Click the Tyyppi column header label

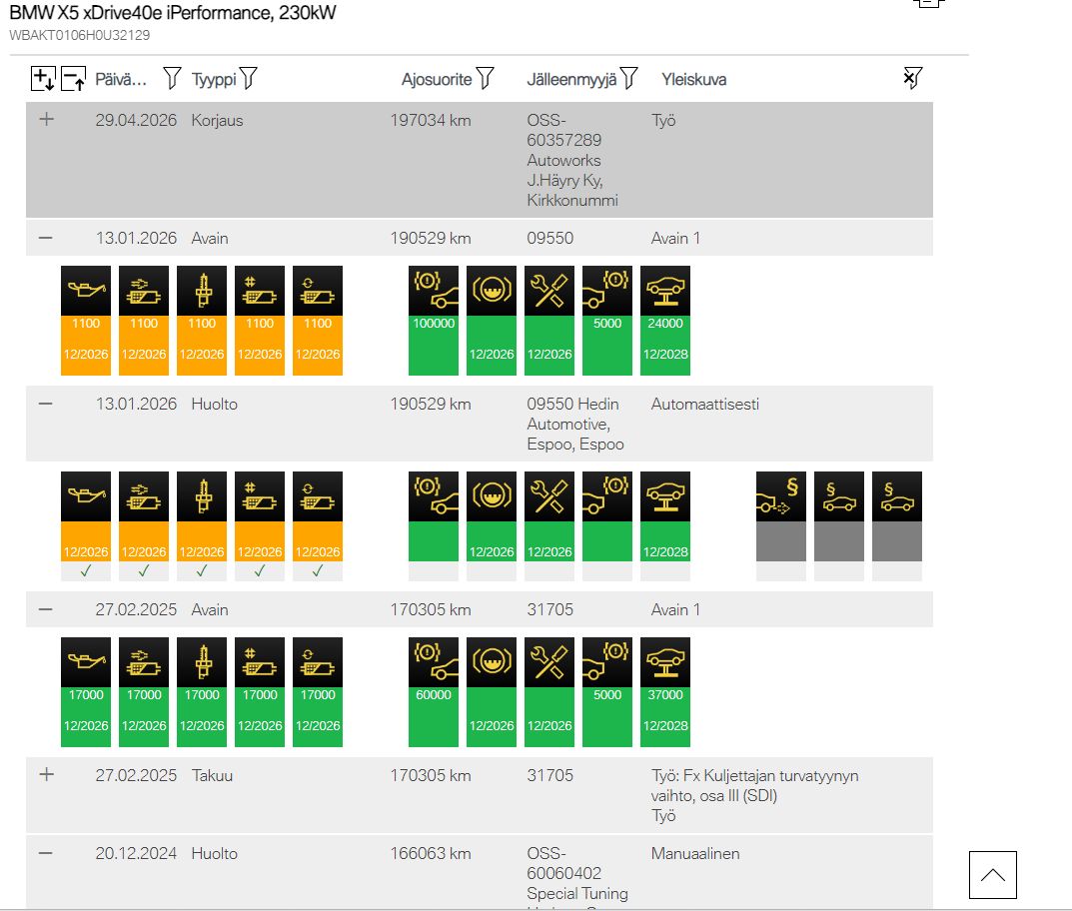[x=214, y=79]
